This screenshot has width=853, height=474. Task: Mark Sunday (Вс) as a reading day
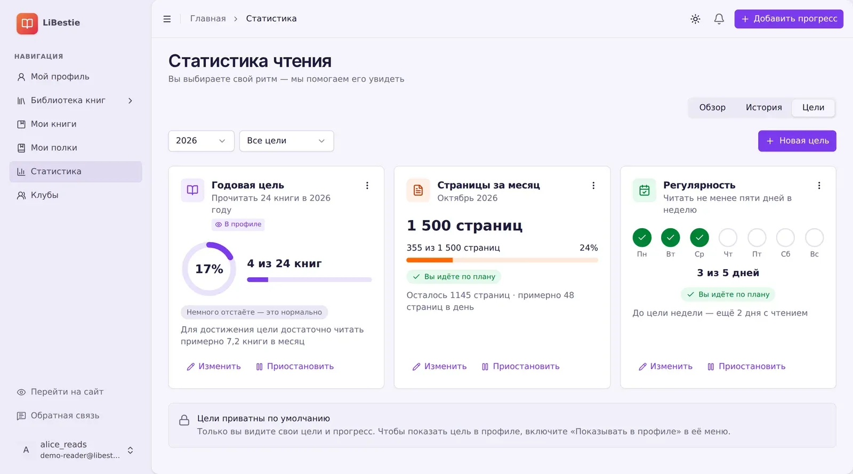pos(815,238)
